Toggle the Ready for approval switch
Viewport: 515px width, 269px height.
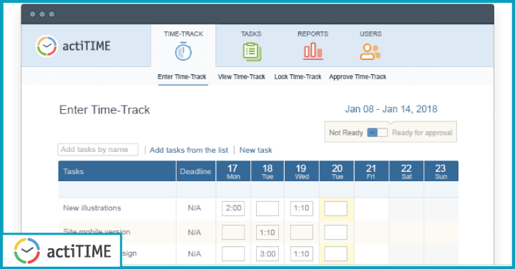tap(377, 133)
